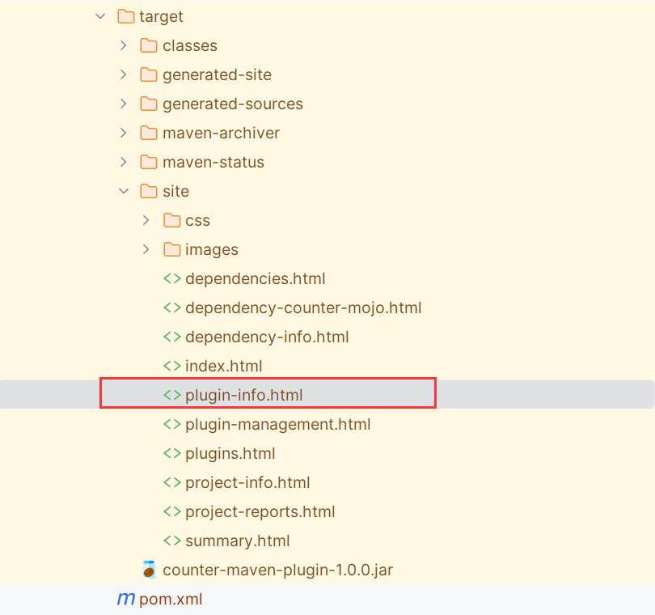This screenshot has height=615, width=655.
Task: Open plugin-management.html
Action: tap(278, 424)
